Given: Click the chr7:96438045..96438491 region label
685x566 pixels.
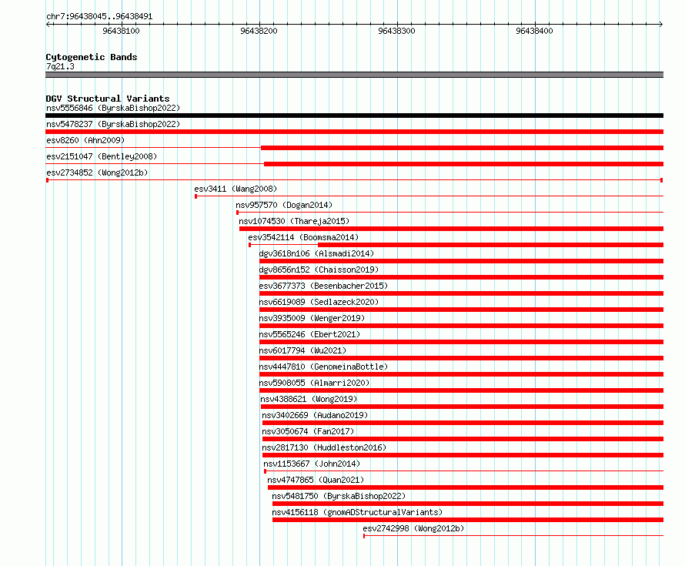Looking at the screenshot, I should click(x=99, y=16).
